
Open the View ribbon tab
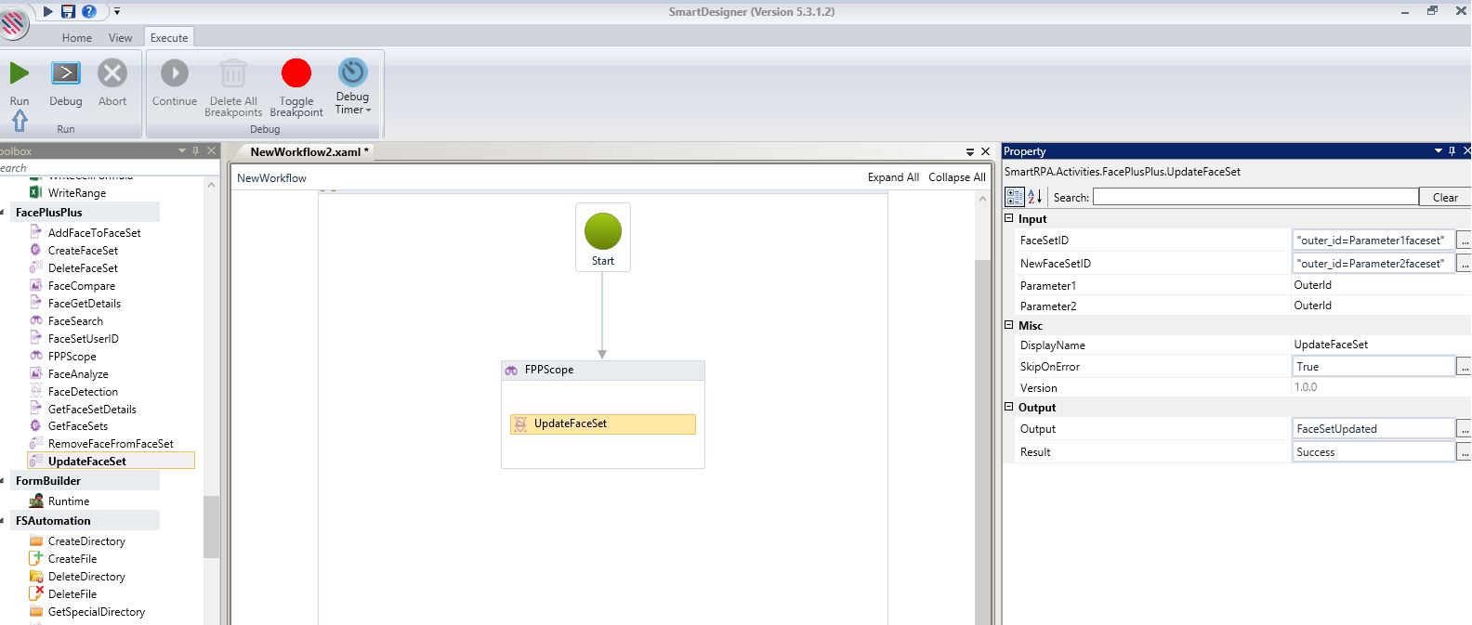pos(121,38)
